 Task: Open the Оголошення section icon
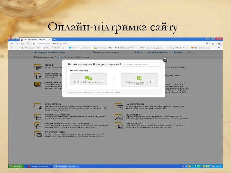coord(38,76)
